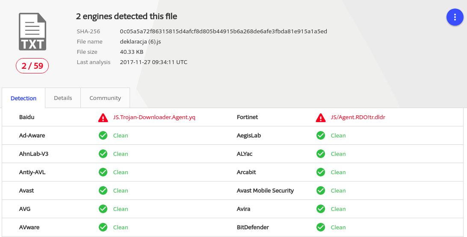Click the SHA-256 hash value
The height and width of the screenshot is (237, 467).
[x=223, y=32]
